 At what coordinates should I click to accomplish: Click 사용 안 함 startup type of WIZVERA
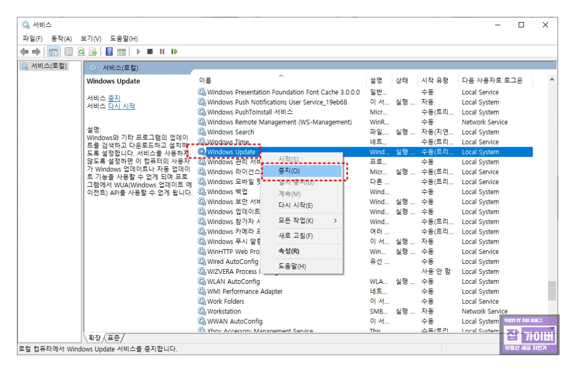pos(435,271)
